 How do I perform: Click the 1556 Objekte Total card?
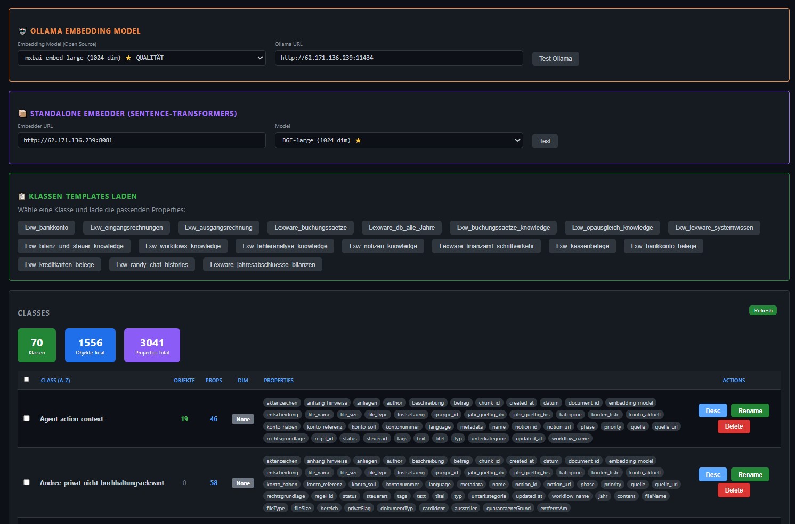click(x=90, y=345)
